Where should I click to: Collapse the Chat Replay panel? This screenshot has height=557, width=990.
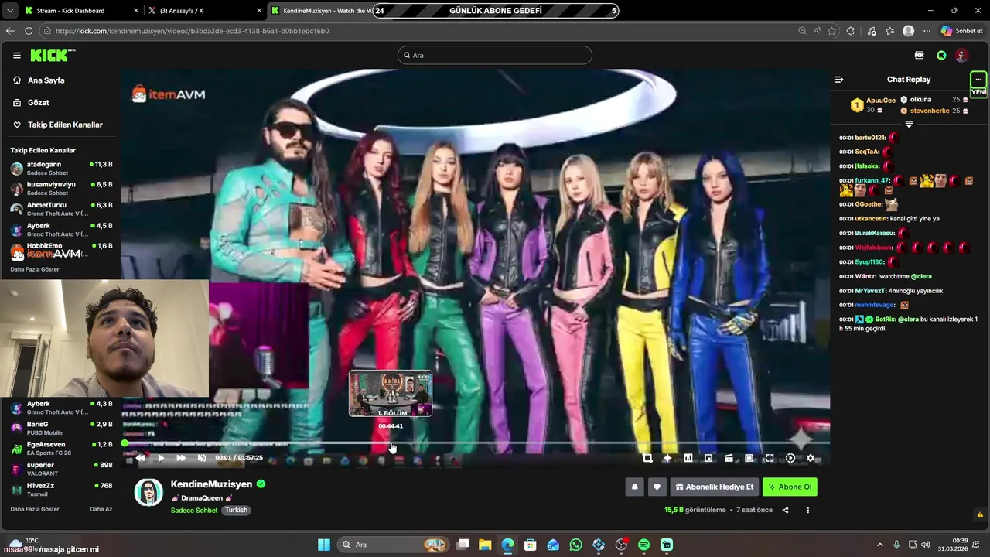pos(839,80)
